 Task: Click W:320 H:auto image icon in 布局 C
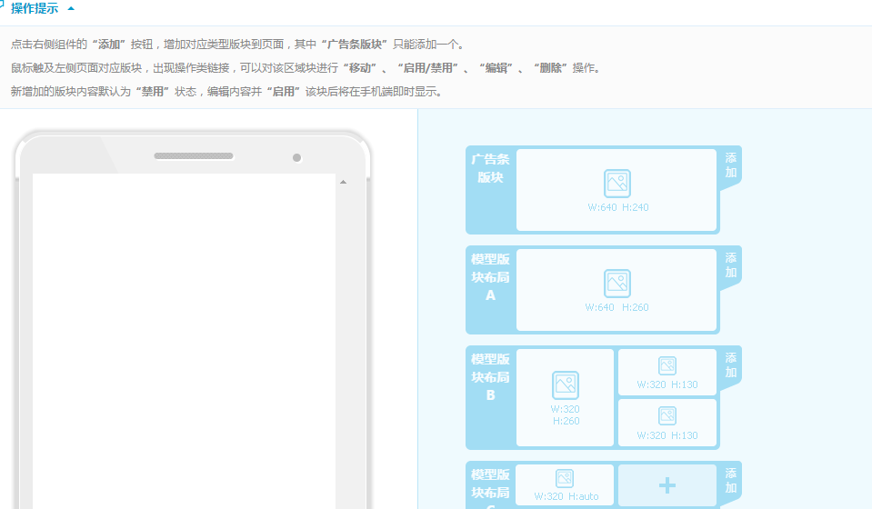(565, 478)
